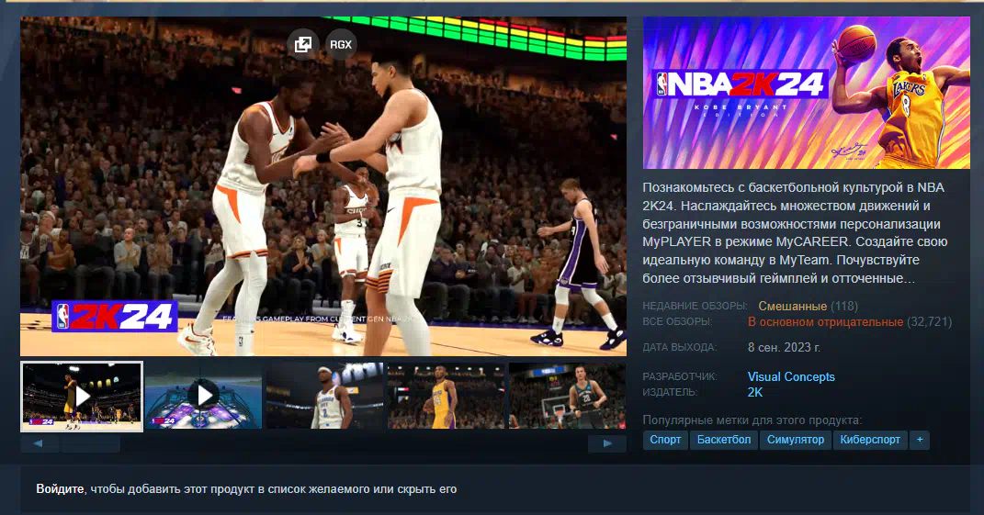Click the left arrow of thumbnail strip
984x515 pixels.
pos(39,443)
